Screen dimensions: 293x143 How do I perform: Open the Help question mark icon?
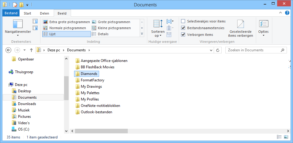point(287,13)
